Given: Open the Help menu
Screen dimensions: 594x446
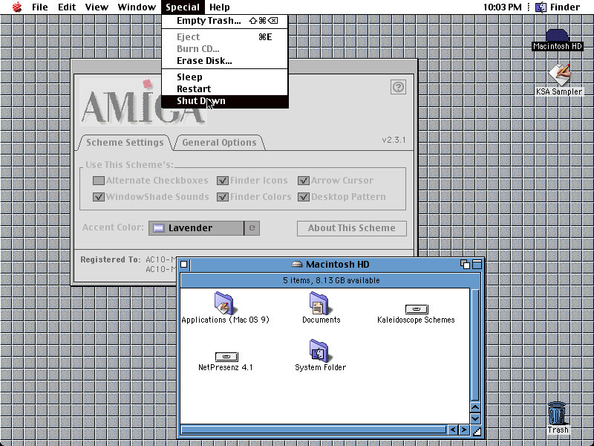Looking at the screenshot, I should (x=220, y=7).
